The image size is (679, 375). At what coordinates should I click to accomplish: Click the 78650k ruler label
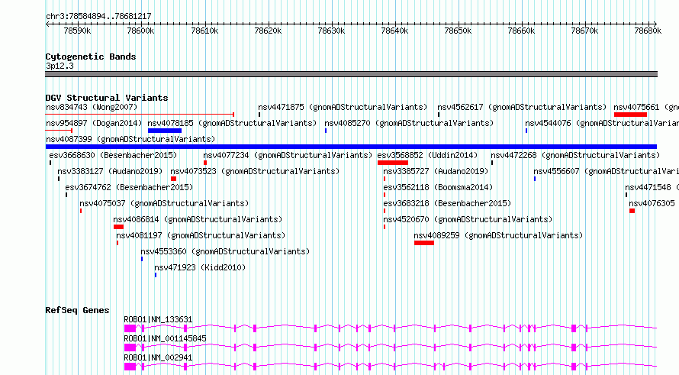[x=458, y=31]
